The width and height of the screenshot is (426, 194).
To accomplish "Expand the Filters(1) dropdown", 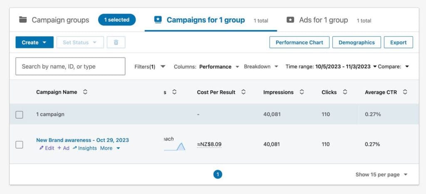I will pos(150,67).
